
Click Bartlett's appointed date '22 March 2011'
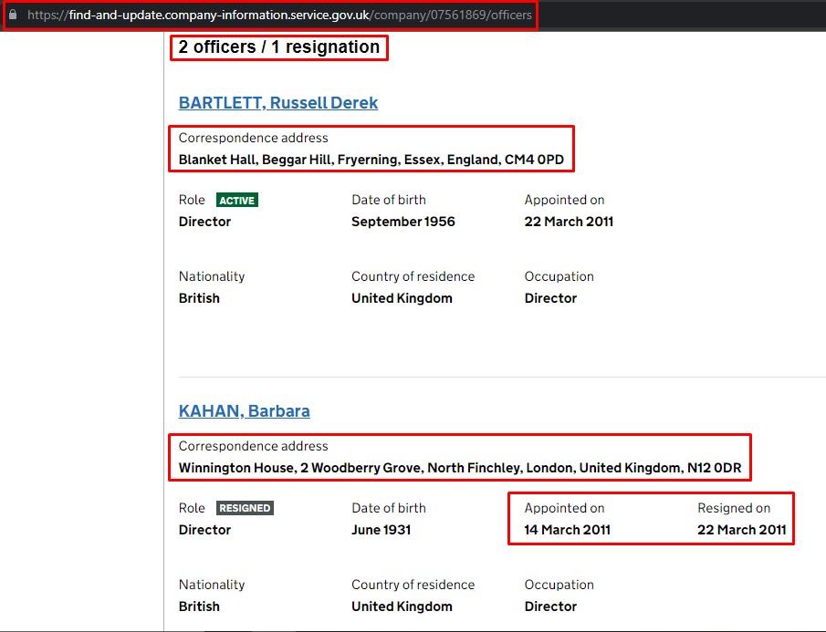569,222
